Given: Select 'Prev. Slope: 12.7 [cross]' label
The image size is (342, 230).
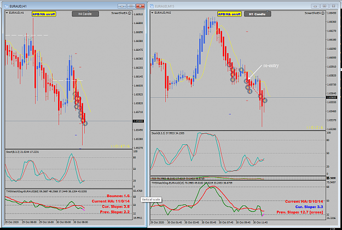Looking at the screenshot, I should click(300, 212).
